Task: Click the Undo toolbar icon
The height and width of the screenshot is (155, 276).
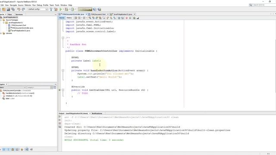Action: tap(19, 9)
